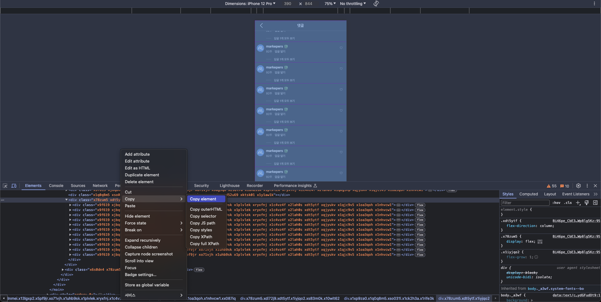
Task: Open DevTools settings gear
Action: coord(578,186)
